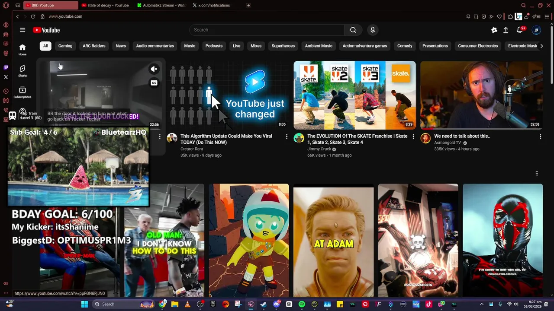
Task: Open Shorts shelf more options
Action: (537, 173)
